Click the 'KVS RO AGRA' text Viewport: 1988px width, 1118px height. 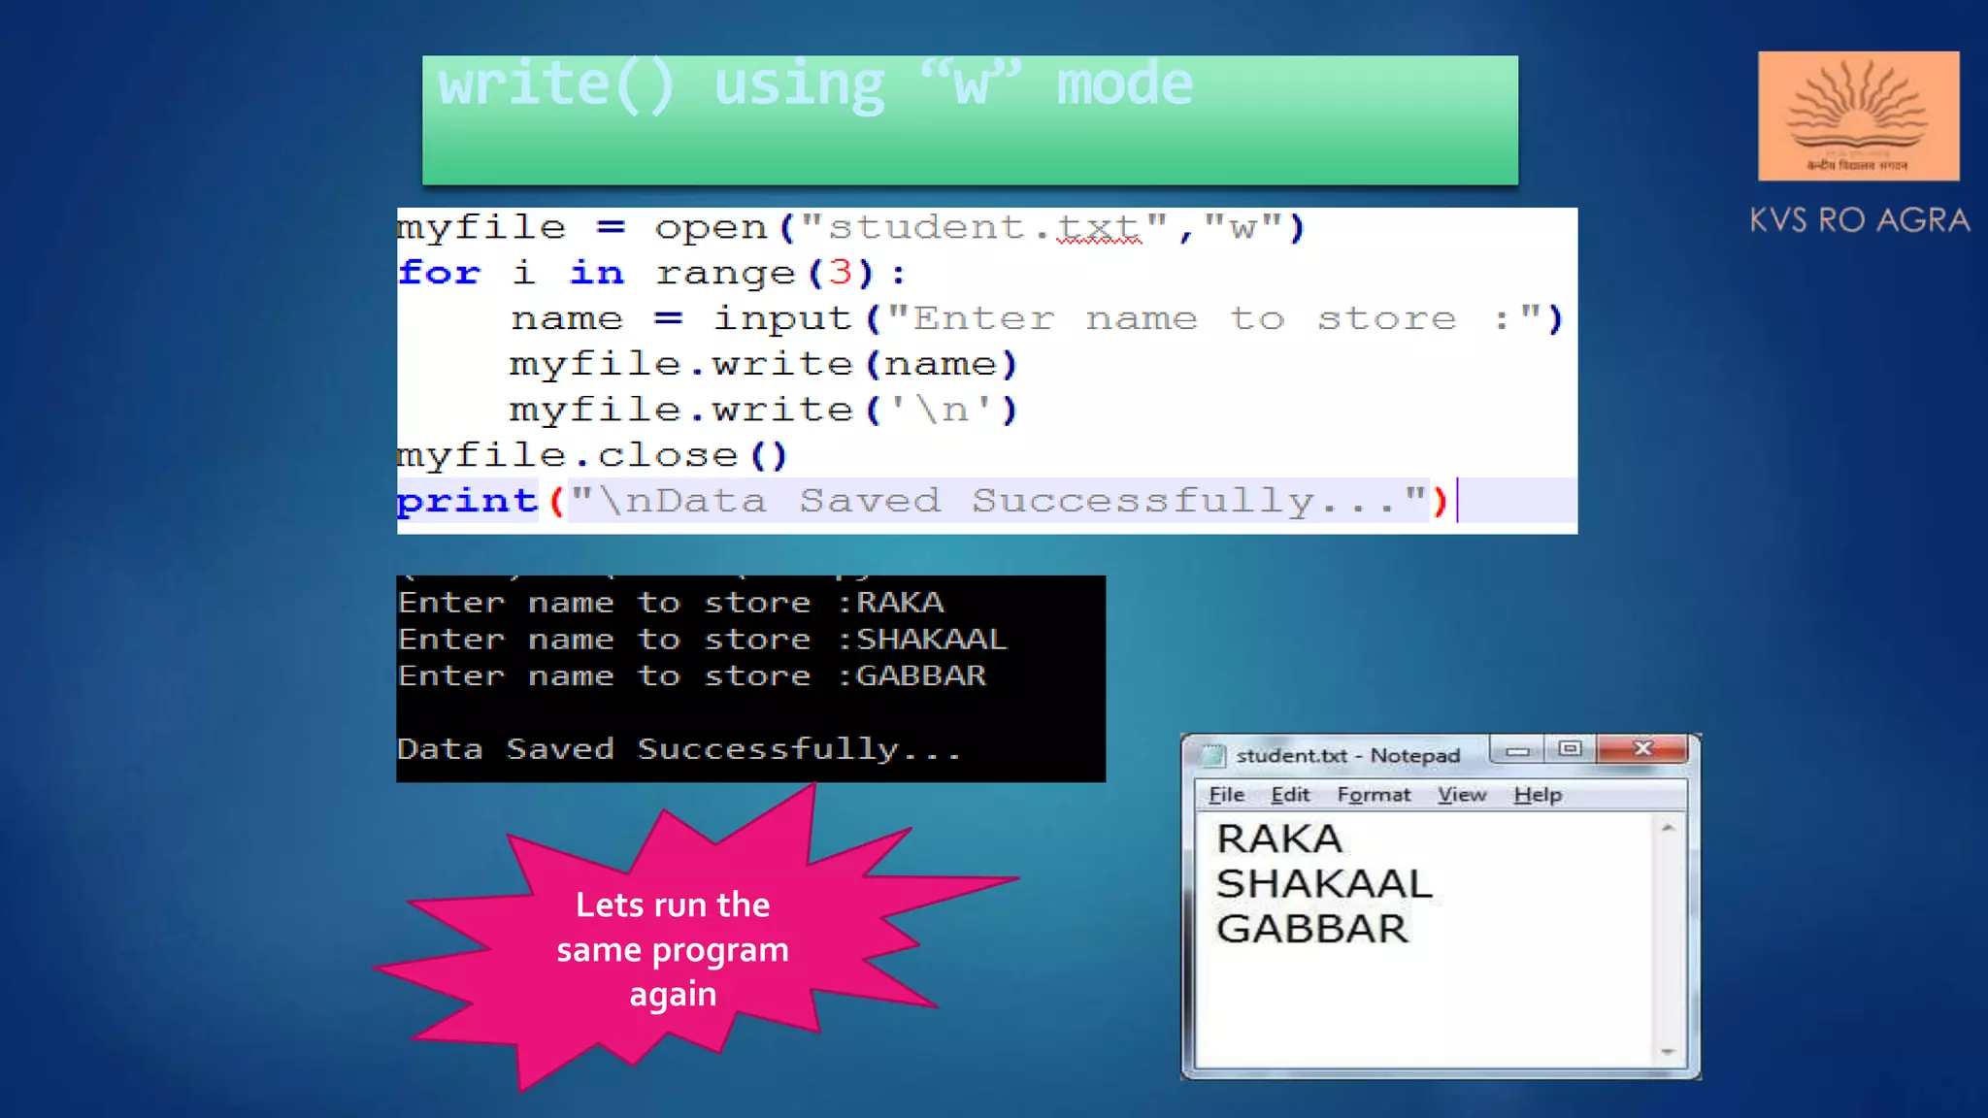coord(1859,220)
